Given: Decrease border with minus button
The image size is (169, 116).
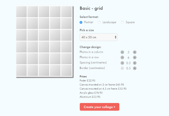Looking at the screenshot, I should pyautogui.click(x=122, y=68).
